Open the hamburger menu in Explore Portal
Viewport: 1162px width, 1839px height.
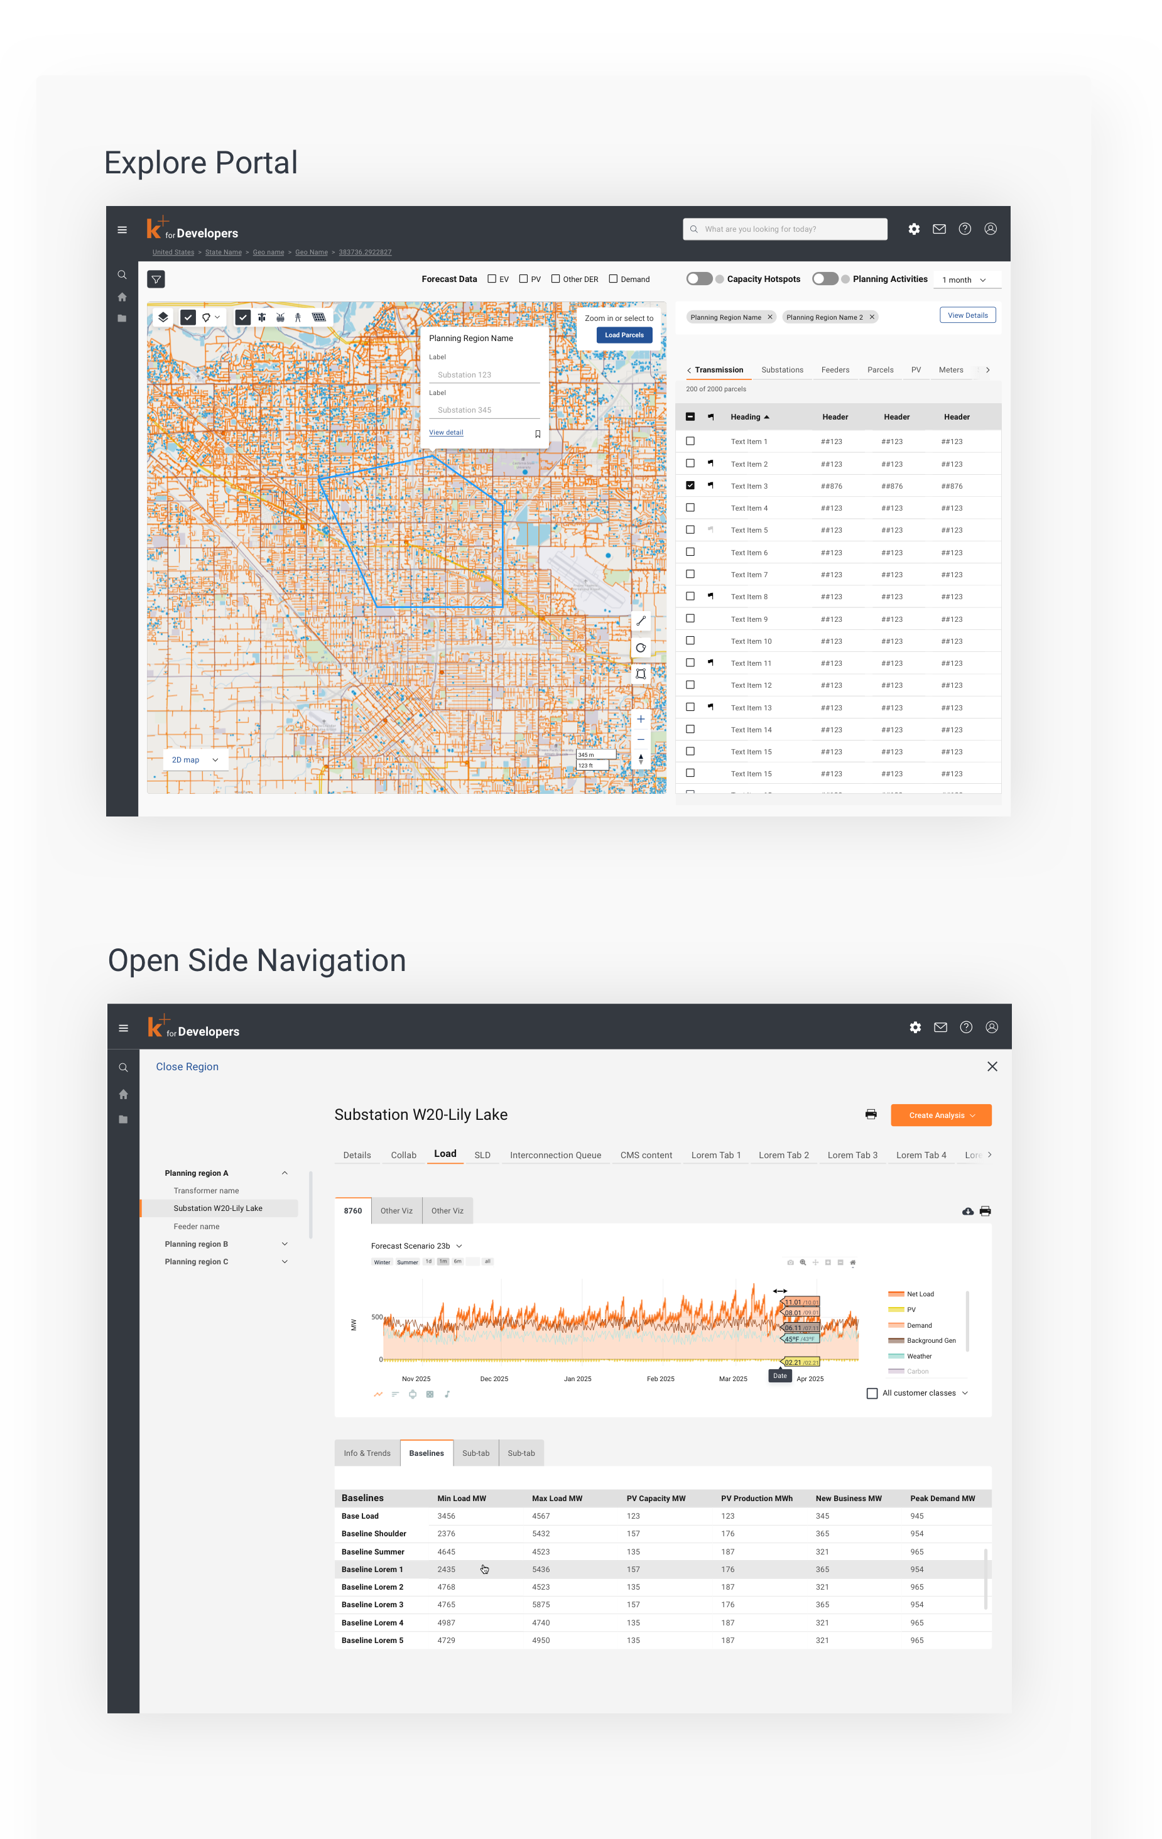point(122,230)
